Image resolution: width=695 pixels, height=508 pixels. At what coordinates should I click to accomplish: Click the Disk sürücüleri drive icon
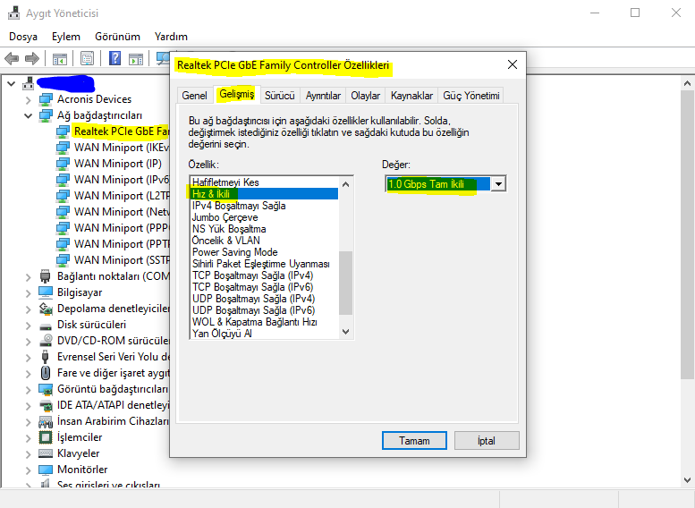(46, 326)
